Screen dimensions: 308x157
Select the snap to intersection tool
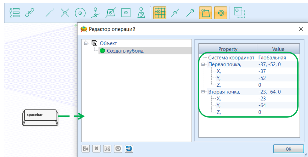64,13
